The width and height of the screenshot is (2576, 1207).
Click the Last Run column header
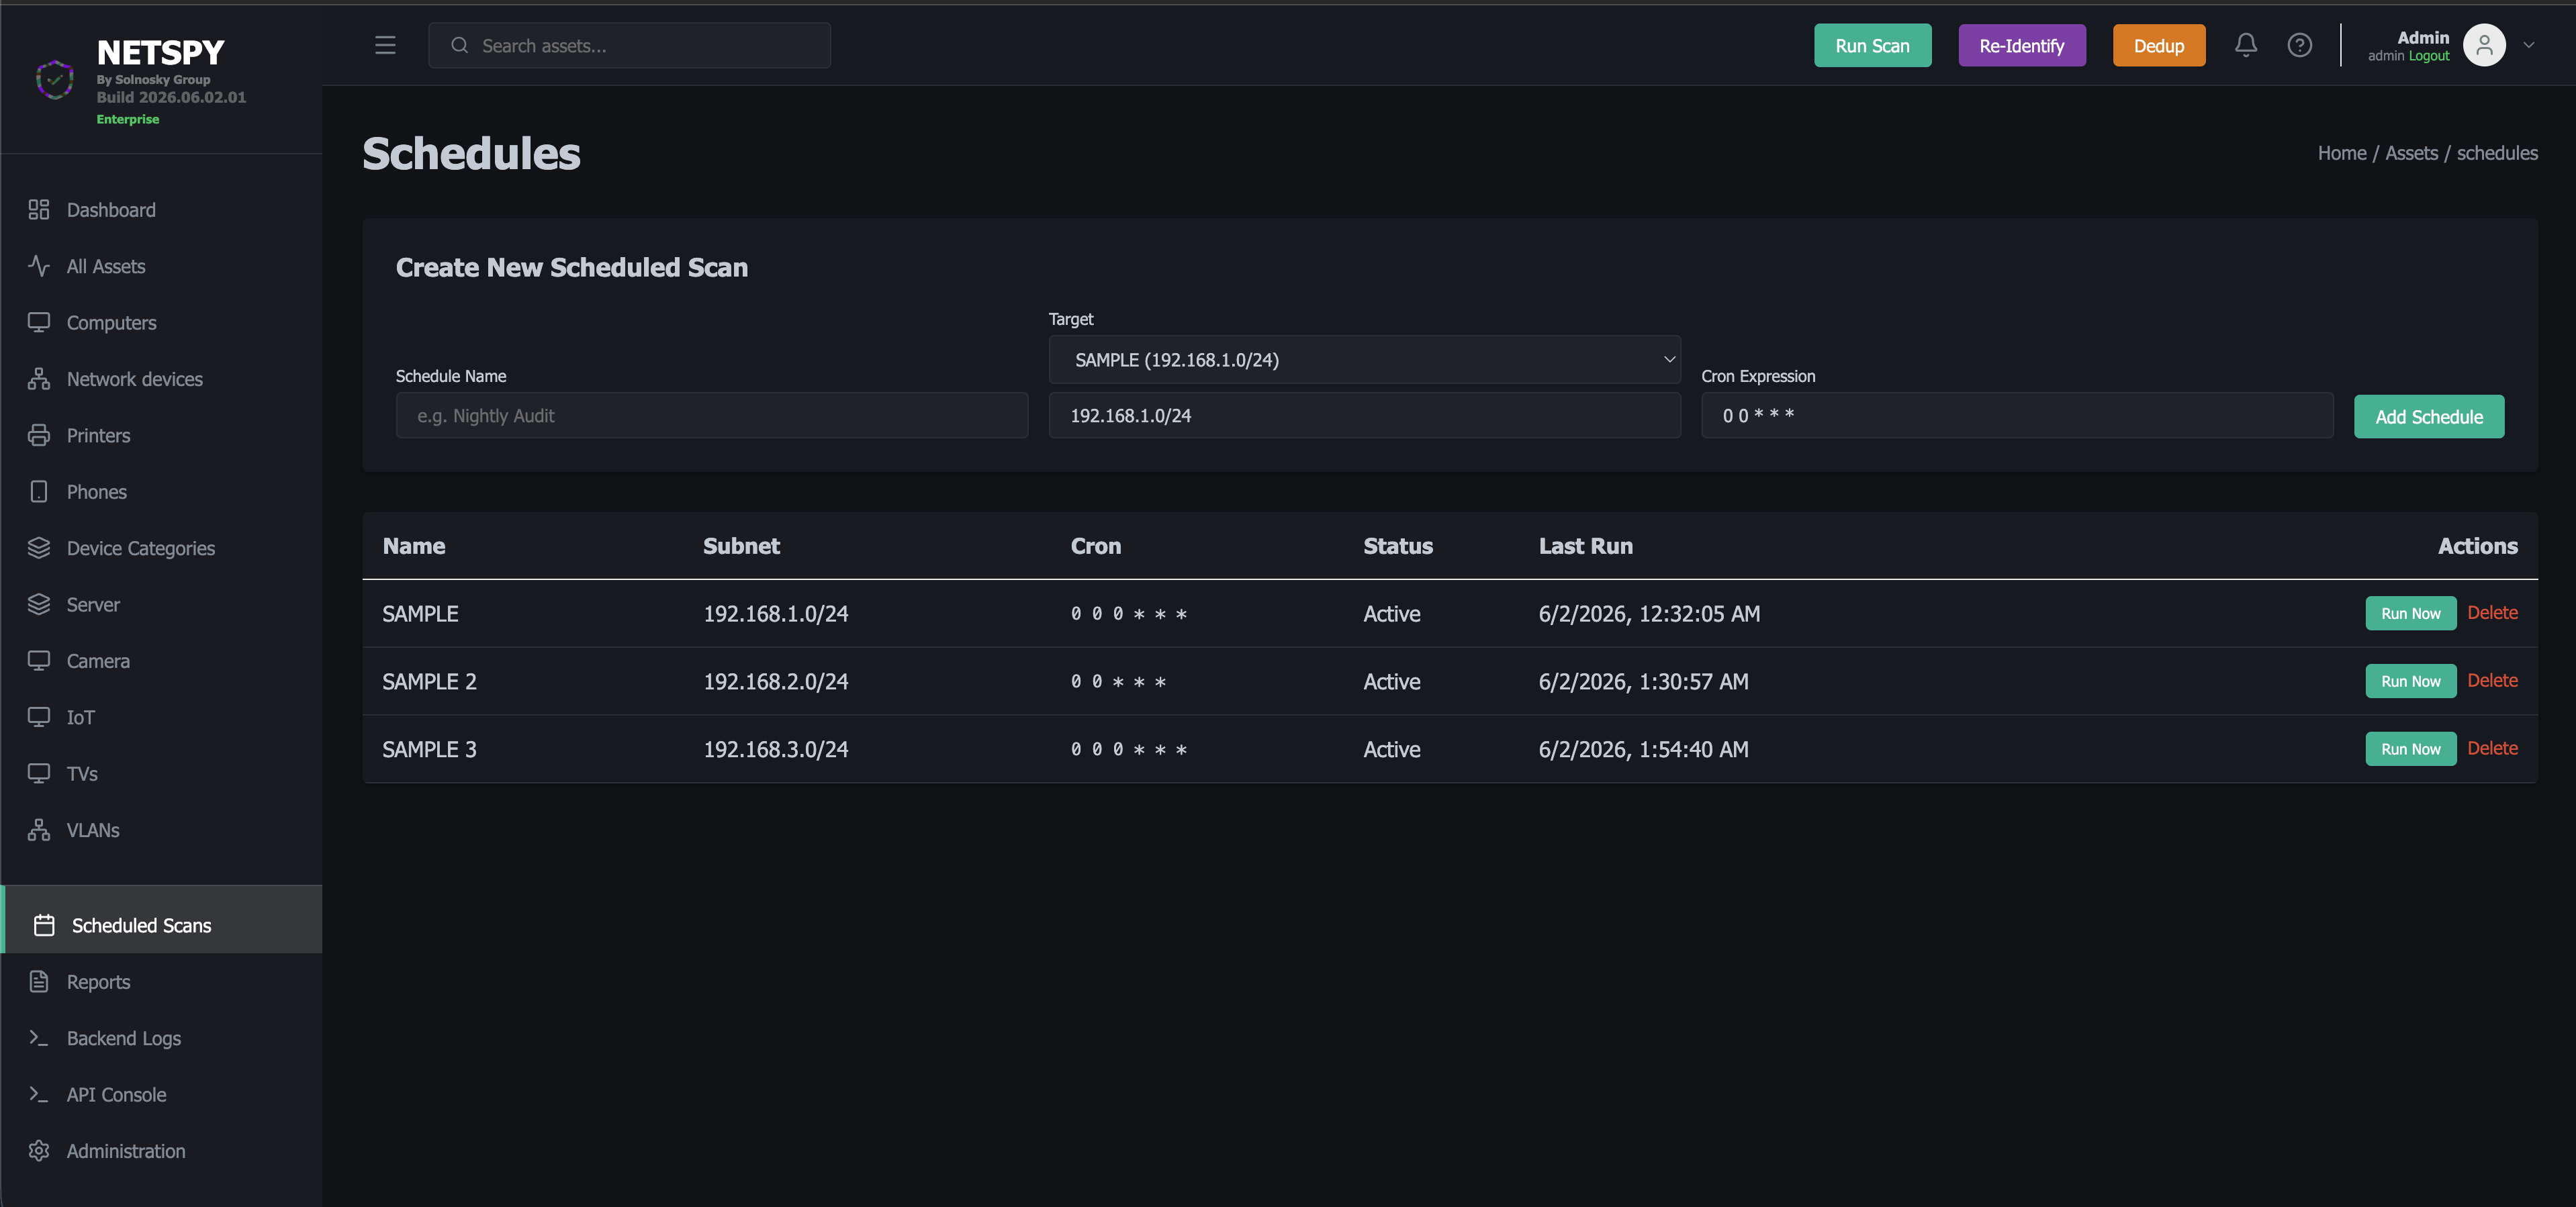click(x=1585, y=545)
